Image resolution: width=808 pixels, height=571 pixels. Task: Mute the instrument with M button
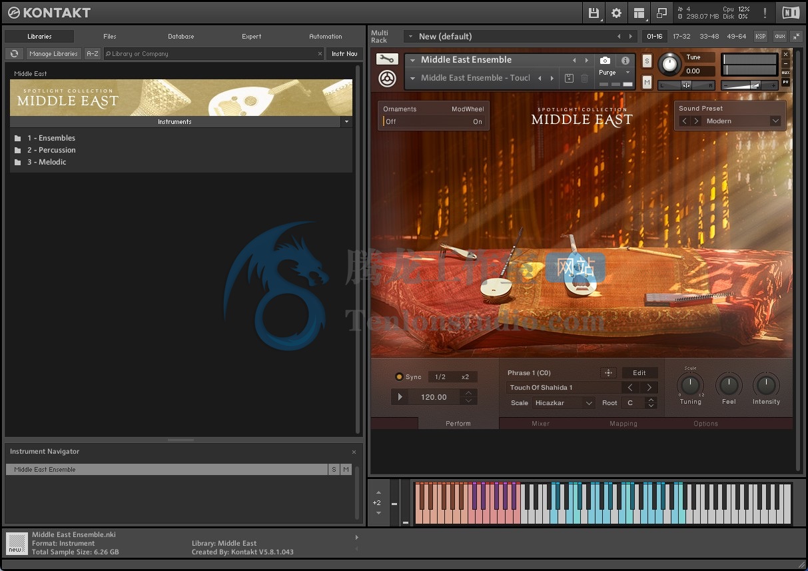pyautogui.click(x=646, y=82)
